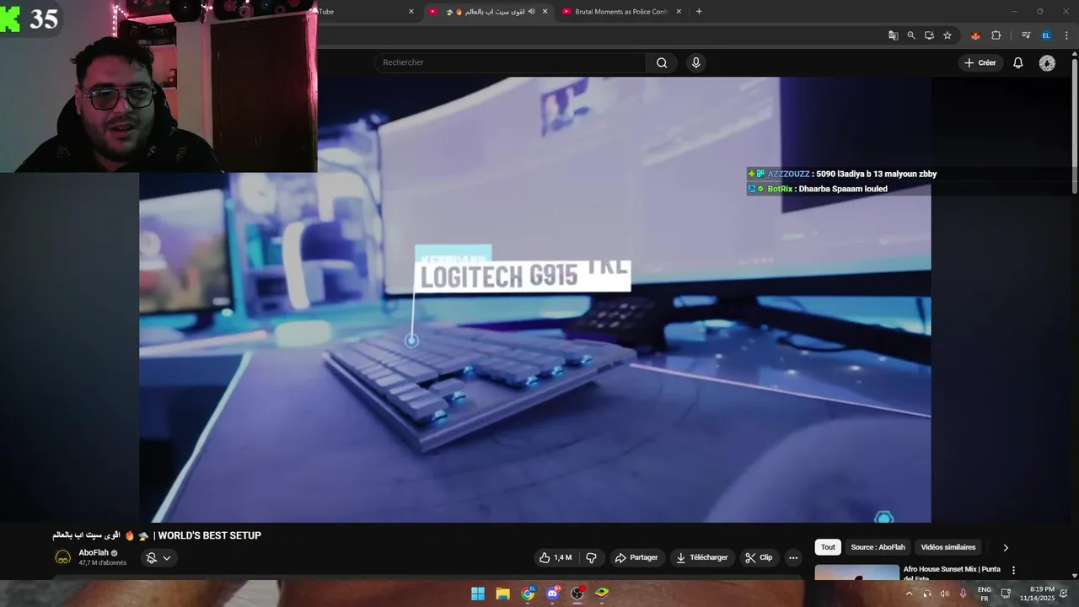Open the media controls icon in Chrome toolbar
This screenshot has width=1079, height=607.
click(1026, 35)
